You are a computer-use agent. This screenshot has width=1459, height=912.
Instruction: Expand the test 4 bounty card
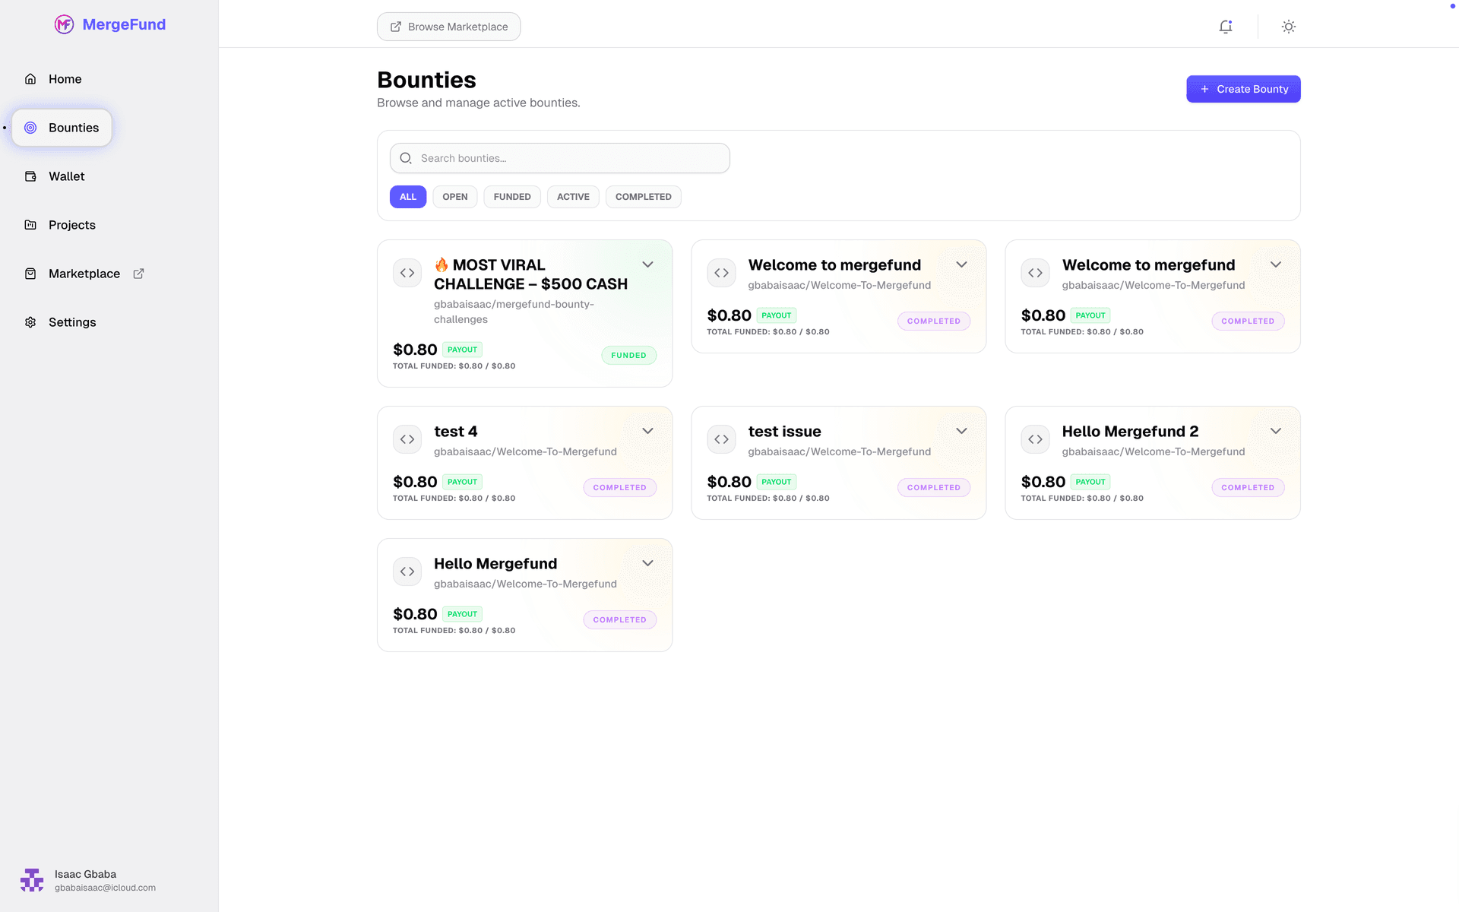(647, 430)
